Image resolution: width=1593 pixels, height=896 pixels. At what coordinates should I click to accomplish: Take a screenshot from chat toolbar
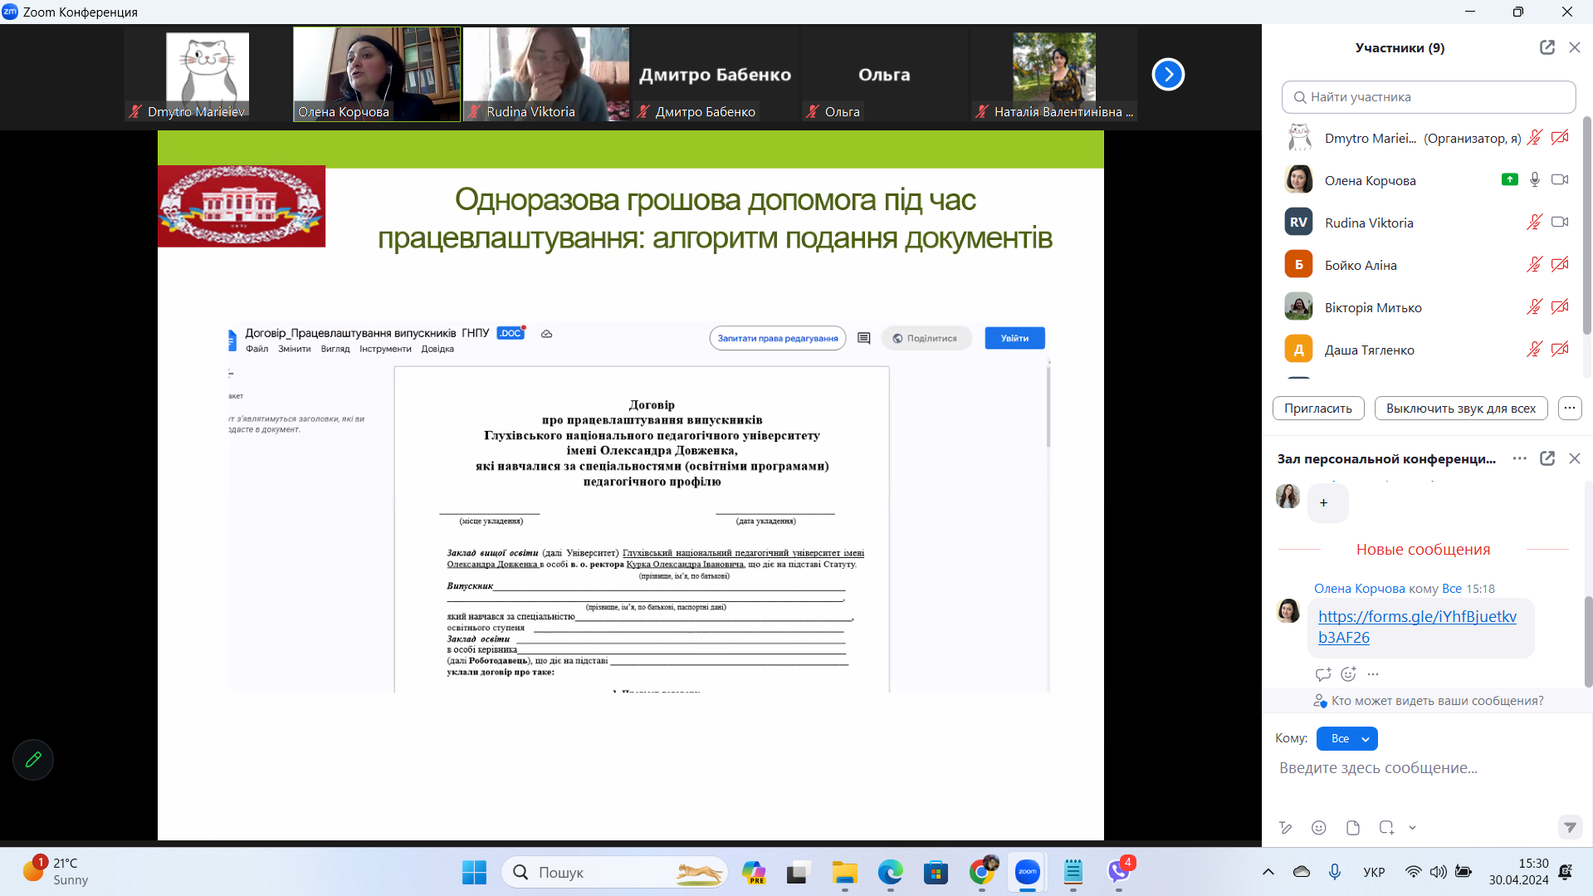click(1386, 827)
